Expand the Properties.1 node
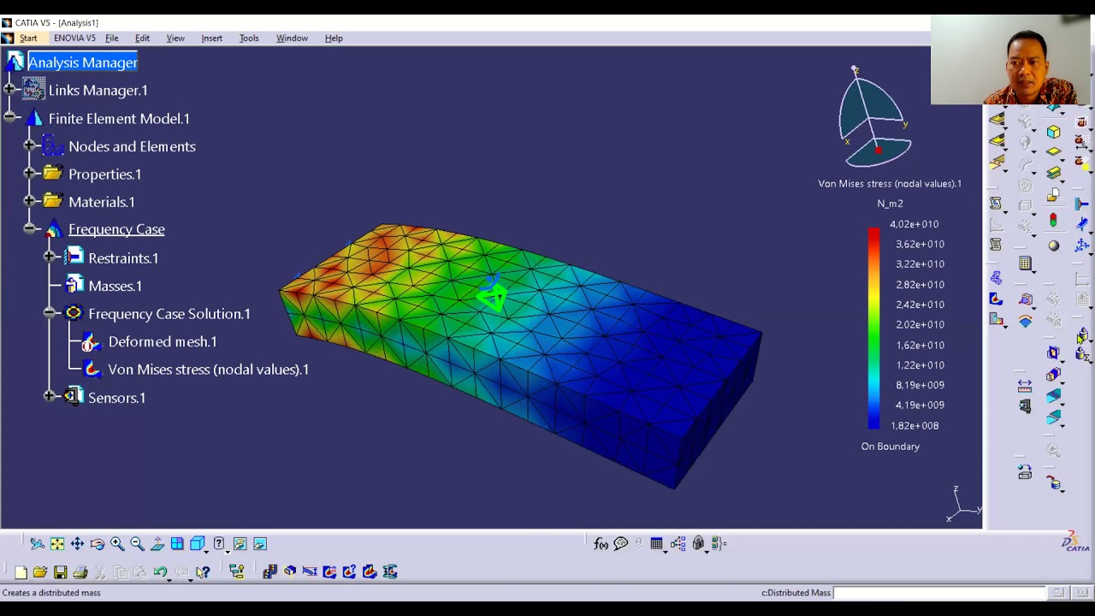 tap(29, 174)
